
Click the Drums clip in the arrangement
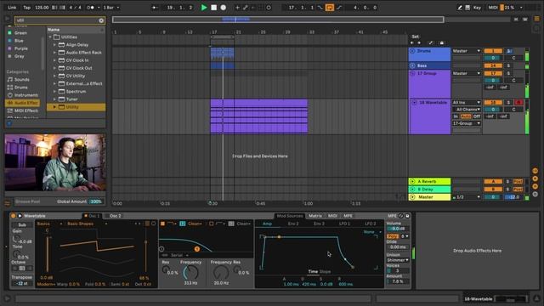[222, 54]
